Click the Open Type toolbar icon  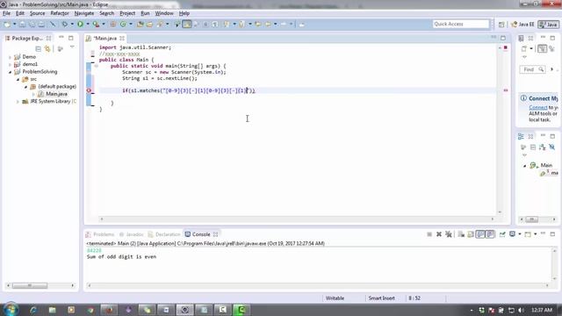pyautogui.click(x=140, y=24)
